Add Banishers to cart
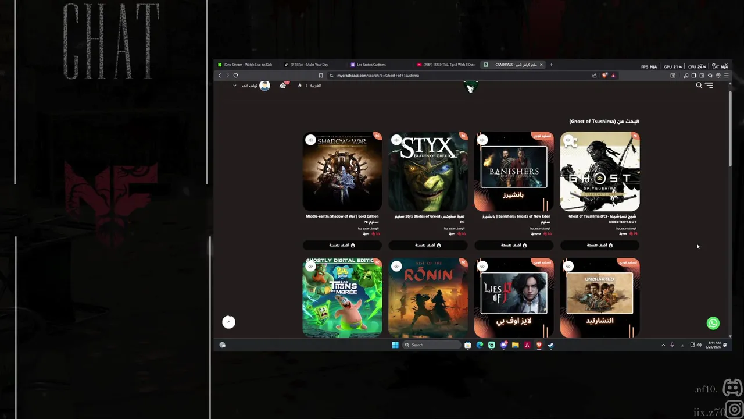 pyautogui.click(x=514, y=245)
